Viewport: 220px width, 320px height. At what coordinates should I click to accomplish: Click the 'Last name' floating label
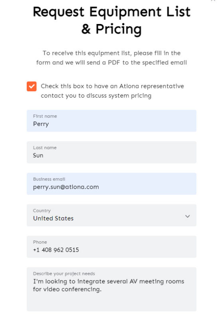click(x=45, y=148)
